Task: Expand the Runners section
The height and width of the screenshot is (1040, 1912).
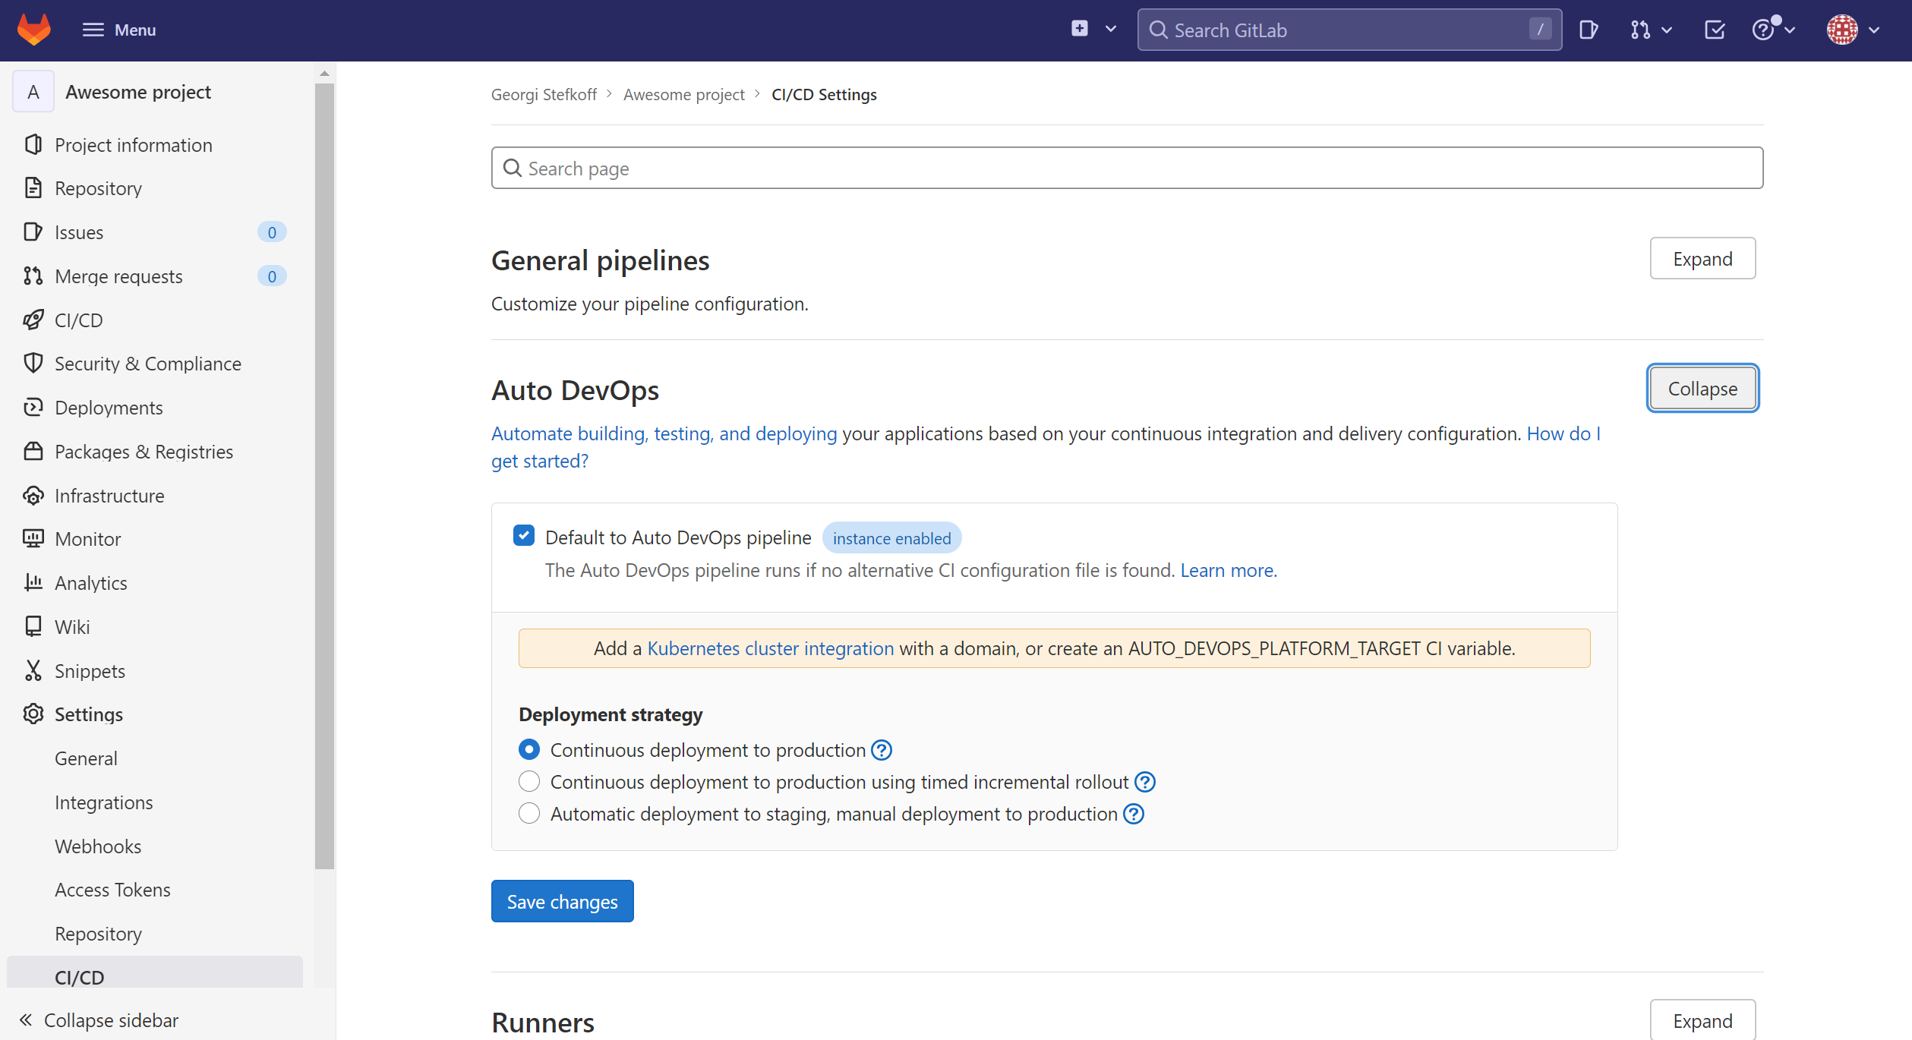Action: pyautogui.click(x=1702, y=1020)
